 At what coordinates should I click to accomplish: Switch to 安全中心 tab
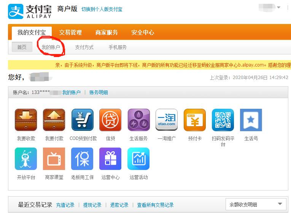[143, 32]
